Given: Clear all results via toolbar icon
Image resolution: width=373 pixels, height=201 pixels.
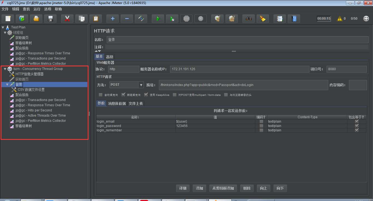Looking at the screenshot, I should tap(232, 19).
